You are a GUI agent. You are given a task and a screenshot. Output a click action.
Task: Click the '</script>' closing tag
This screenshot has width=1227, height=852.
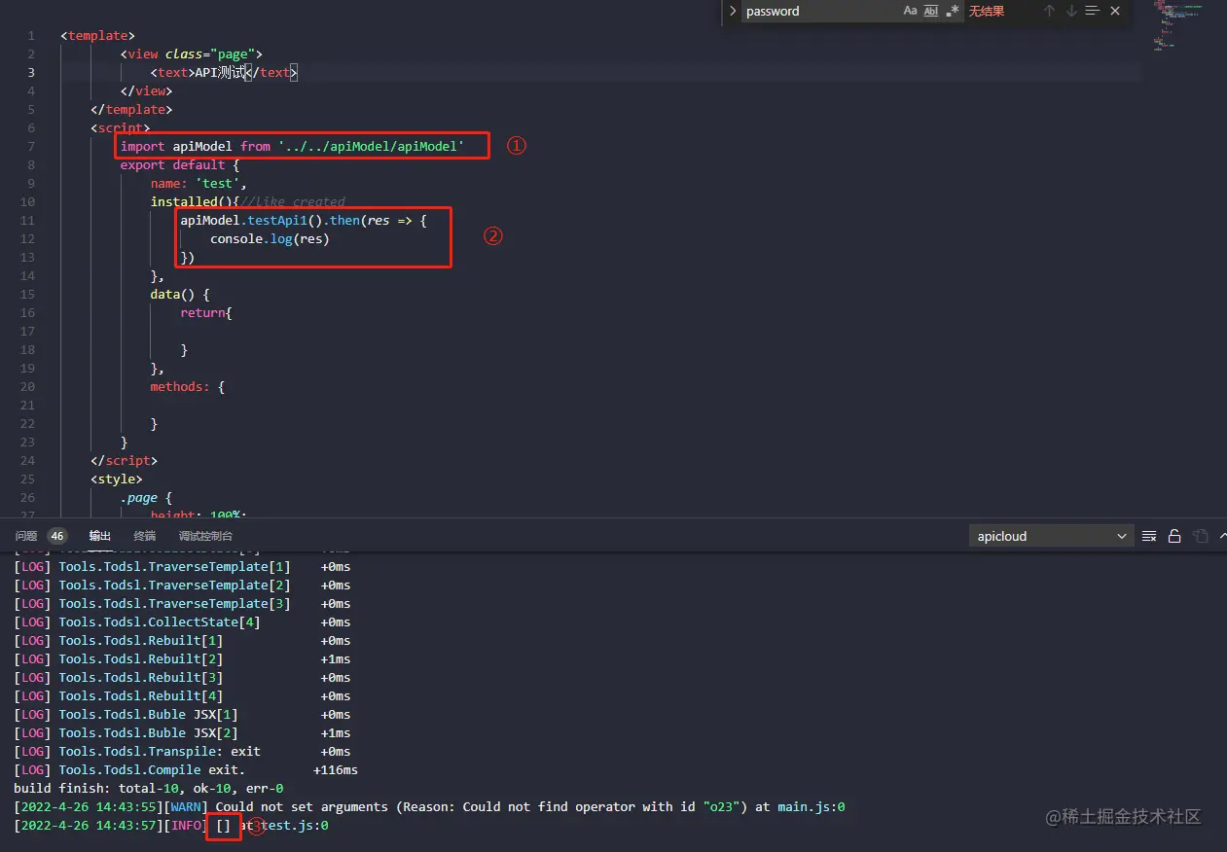[x=124, y=460]
